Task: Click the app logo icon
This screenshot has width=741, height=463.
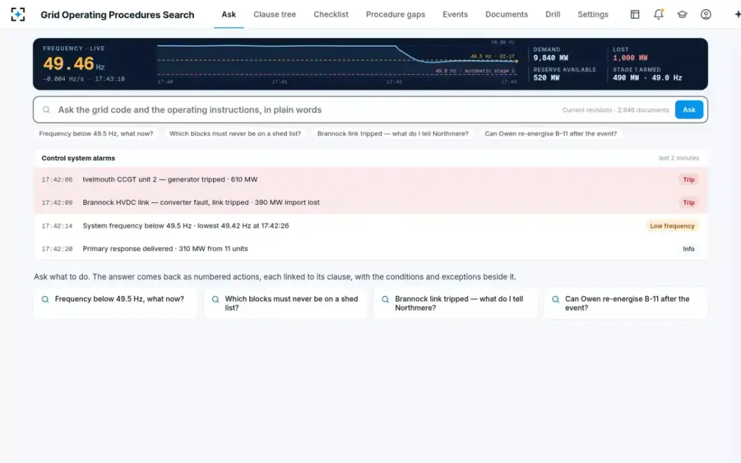Action: click(18, 14)
